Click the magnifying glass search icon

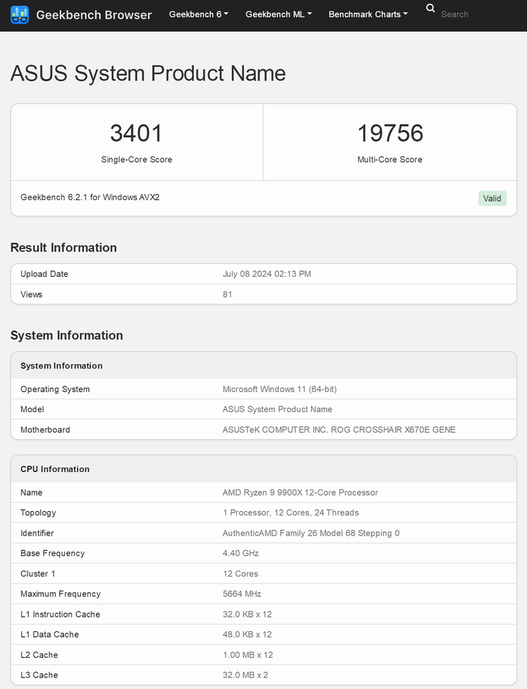click(431, 9)
